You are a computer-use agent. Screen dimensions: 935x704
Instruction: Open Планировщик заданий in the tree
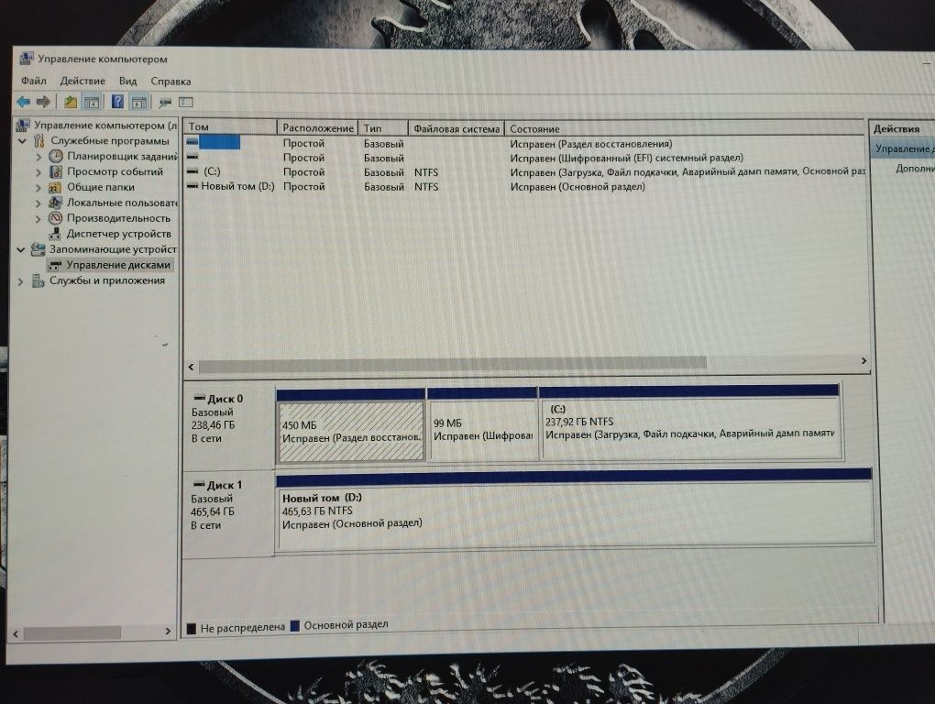point(122,156)
